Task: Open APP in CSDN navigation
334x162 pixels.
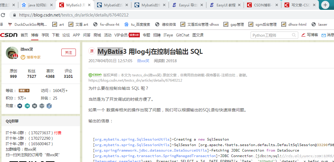Action: click(x=76, y=35)
